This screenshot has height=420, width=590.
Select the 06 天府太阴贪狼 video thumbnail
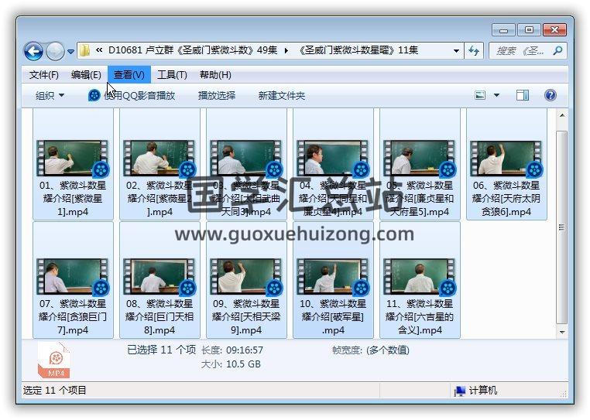click(x=506, y=159)
